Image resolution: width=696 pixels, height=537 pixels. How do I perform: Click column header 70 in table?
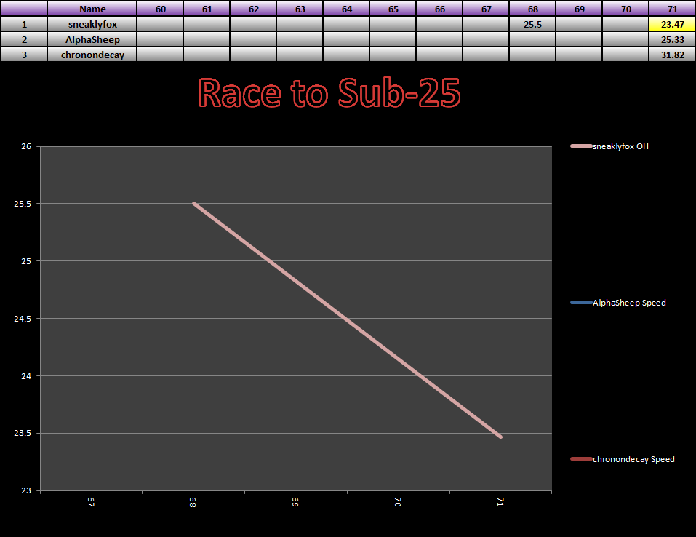[626, 9]
